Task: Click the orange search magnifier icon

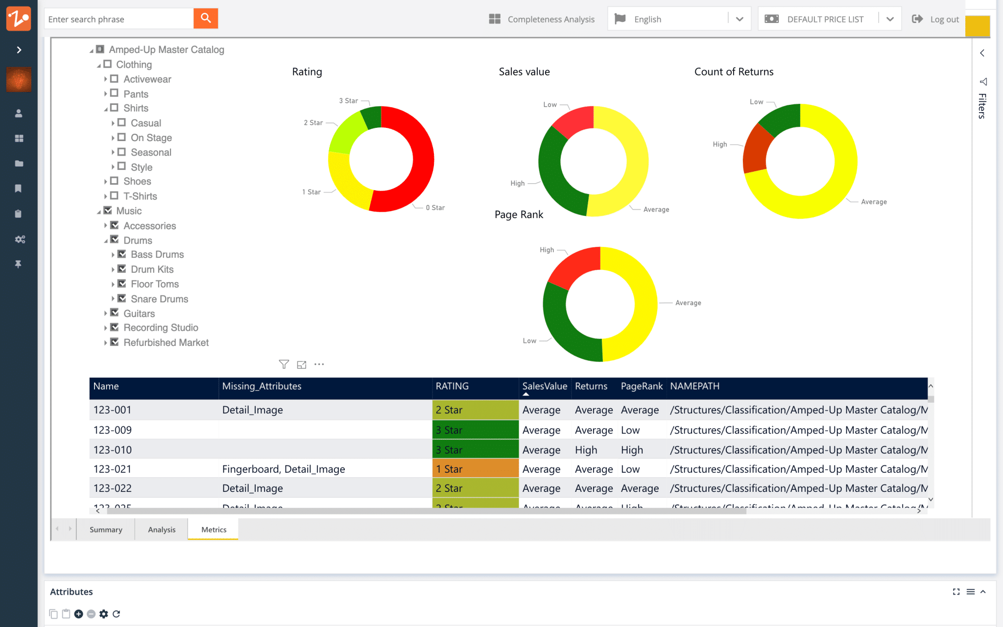Action: click(206, 18)
